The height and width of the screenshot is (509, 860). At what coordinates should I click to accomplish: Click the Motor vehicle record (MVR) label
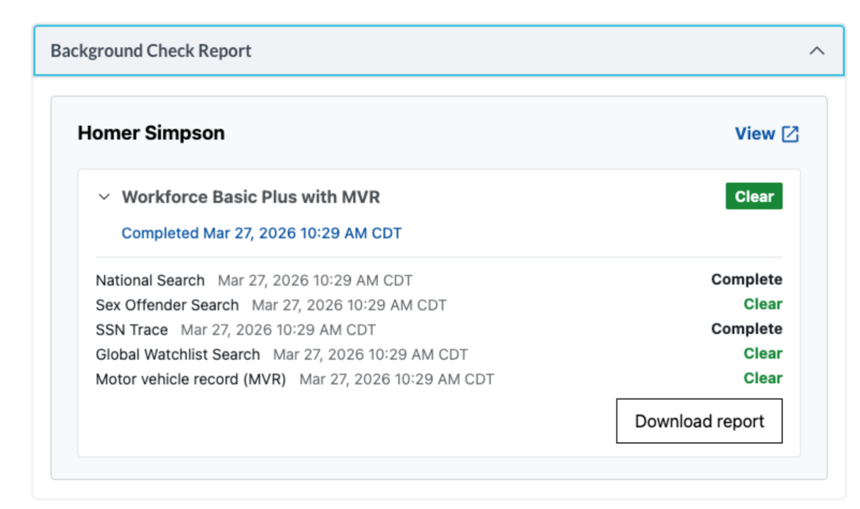(x=191, y=379)
